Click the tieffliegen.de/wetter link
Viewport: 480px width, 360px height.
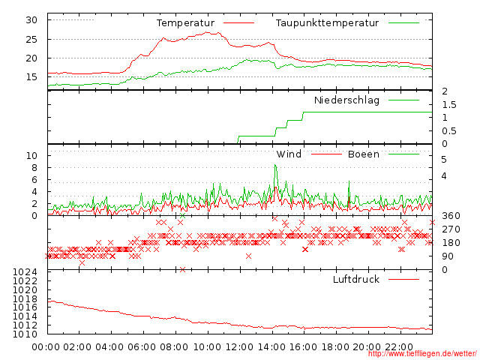(422, 354)
